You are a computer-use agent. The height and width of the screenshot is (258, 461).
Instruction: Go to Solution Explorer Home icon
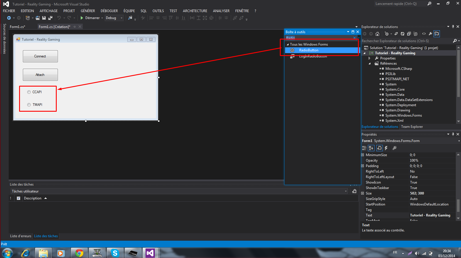(377, 34)
